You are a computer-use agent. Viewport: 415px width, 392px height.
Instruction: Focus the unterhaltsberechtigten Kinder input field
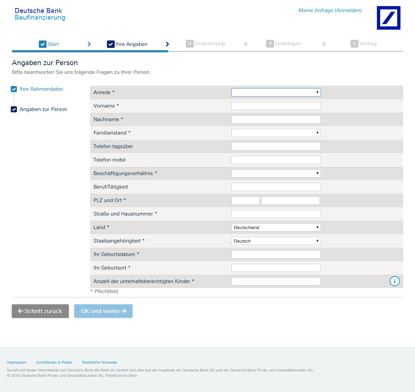click(x=276, y=281)
